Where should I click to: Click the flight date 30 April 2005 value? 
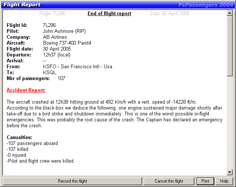pos(57,49)
